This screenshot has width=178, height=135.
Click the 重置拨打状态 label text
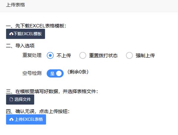click(104, 55)
